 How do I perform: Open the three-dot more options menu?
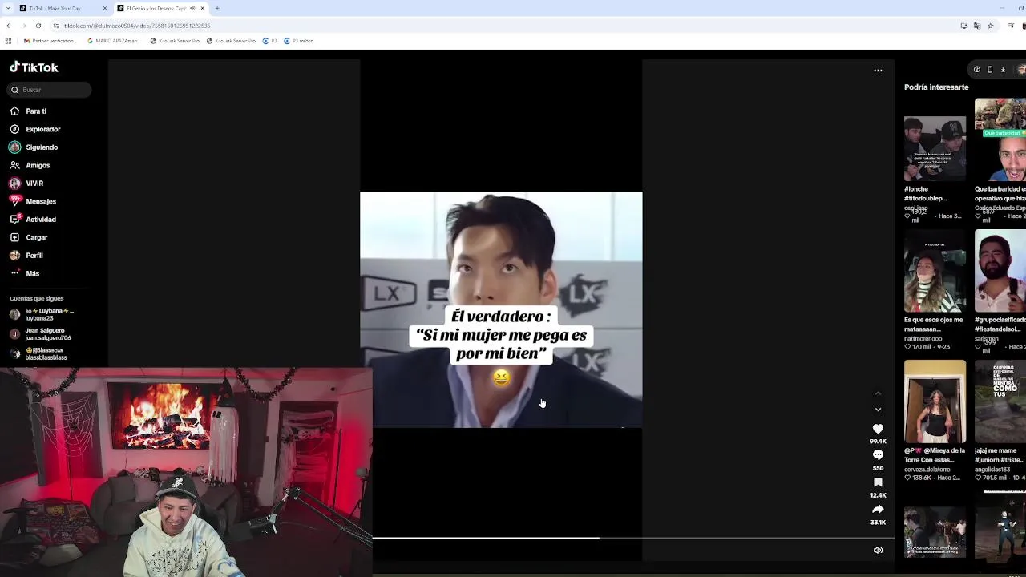point(878,71)
